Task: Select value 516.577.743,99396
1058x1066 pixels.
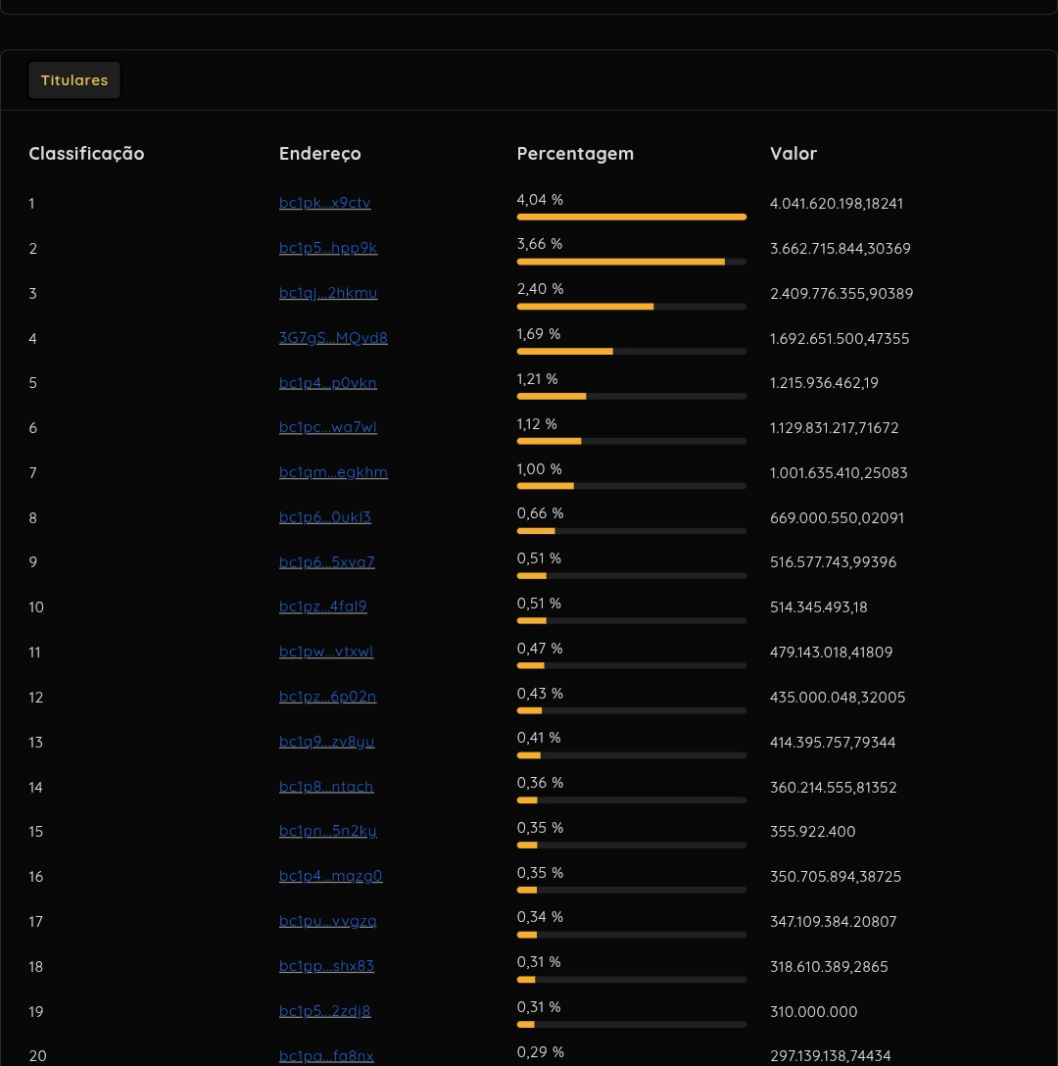Action: (x=833, y=562)
